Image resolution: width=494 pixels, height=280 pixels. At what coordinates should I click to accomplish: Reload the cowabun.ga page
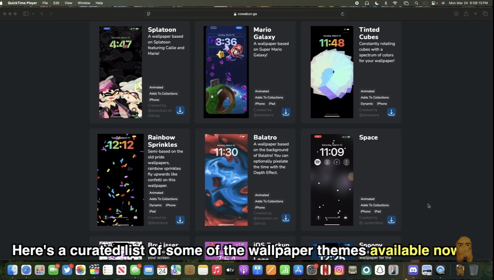point(342,14)
